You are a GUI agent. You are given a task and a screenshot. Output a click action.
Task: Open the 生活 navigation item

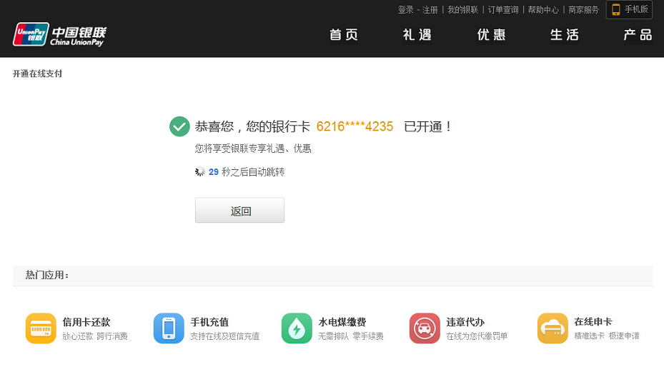(x=565, y=35)
